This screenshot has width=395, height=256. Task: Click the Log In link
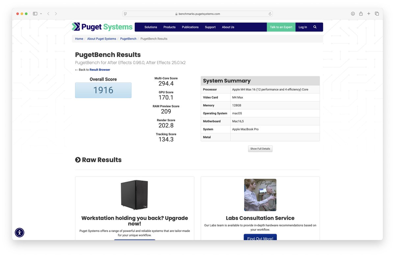coord(303,27)
